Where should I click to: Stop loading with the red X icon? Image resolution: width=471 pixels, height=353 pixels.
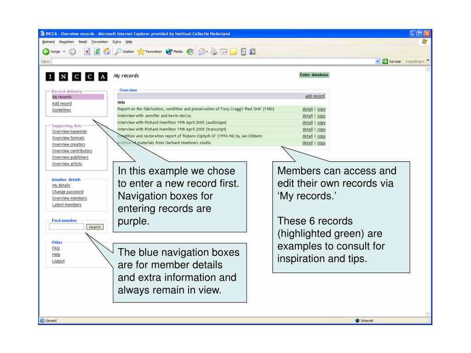[x=87, y=51]
